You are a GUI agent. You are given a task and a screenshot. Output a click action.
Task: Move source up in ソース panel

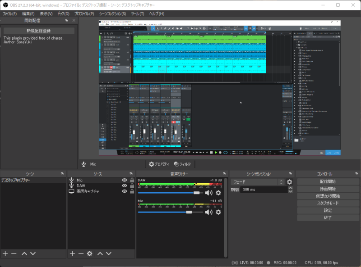click(100, 253)
